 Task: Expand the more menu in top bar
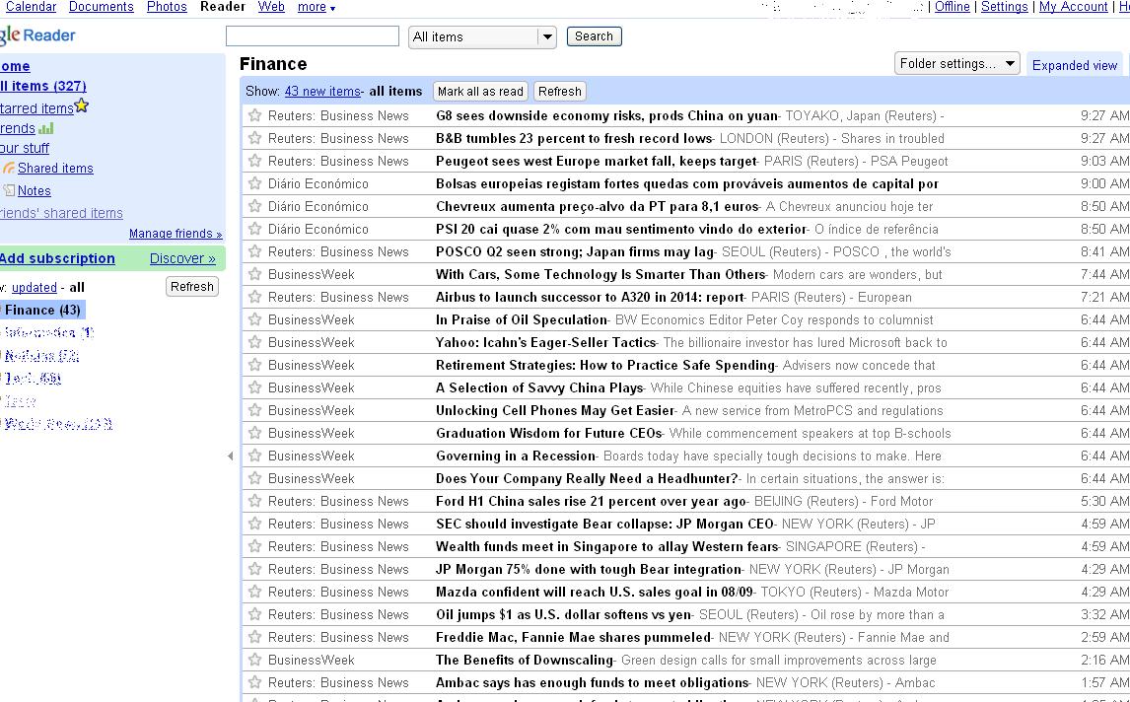pyautogui.click(x=317, y=7)
